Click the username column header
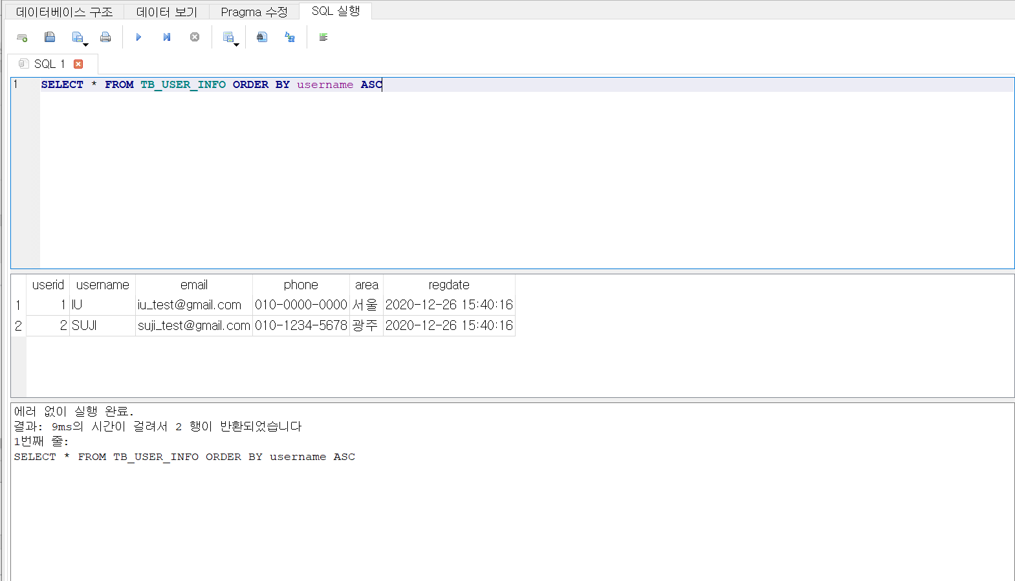The width and height of the screenshot is (1015, 581). tap(102, 285)
